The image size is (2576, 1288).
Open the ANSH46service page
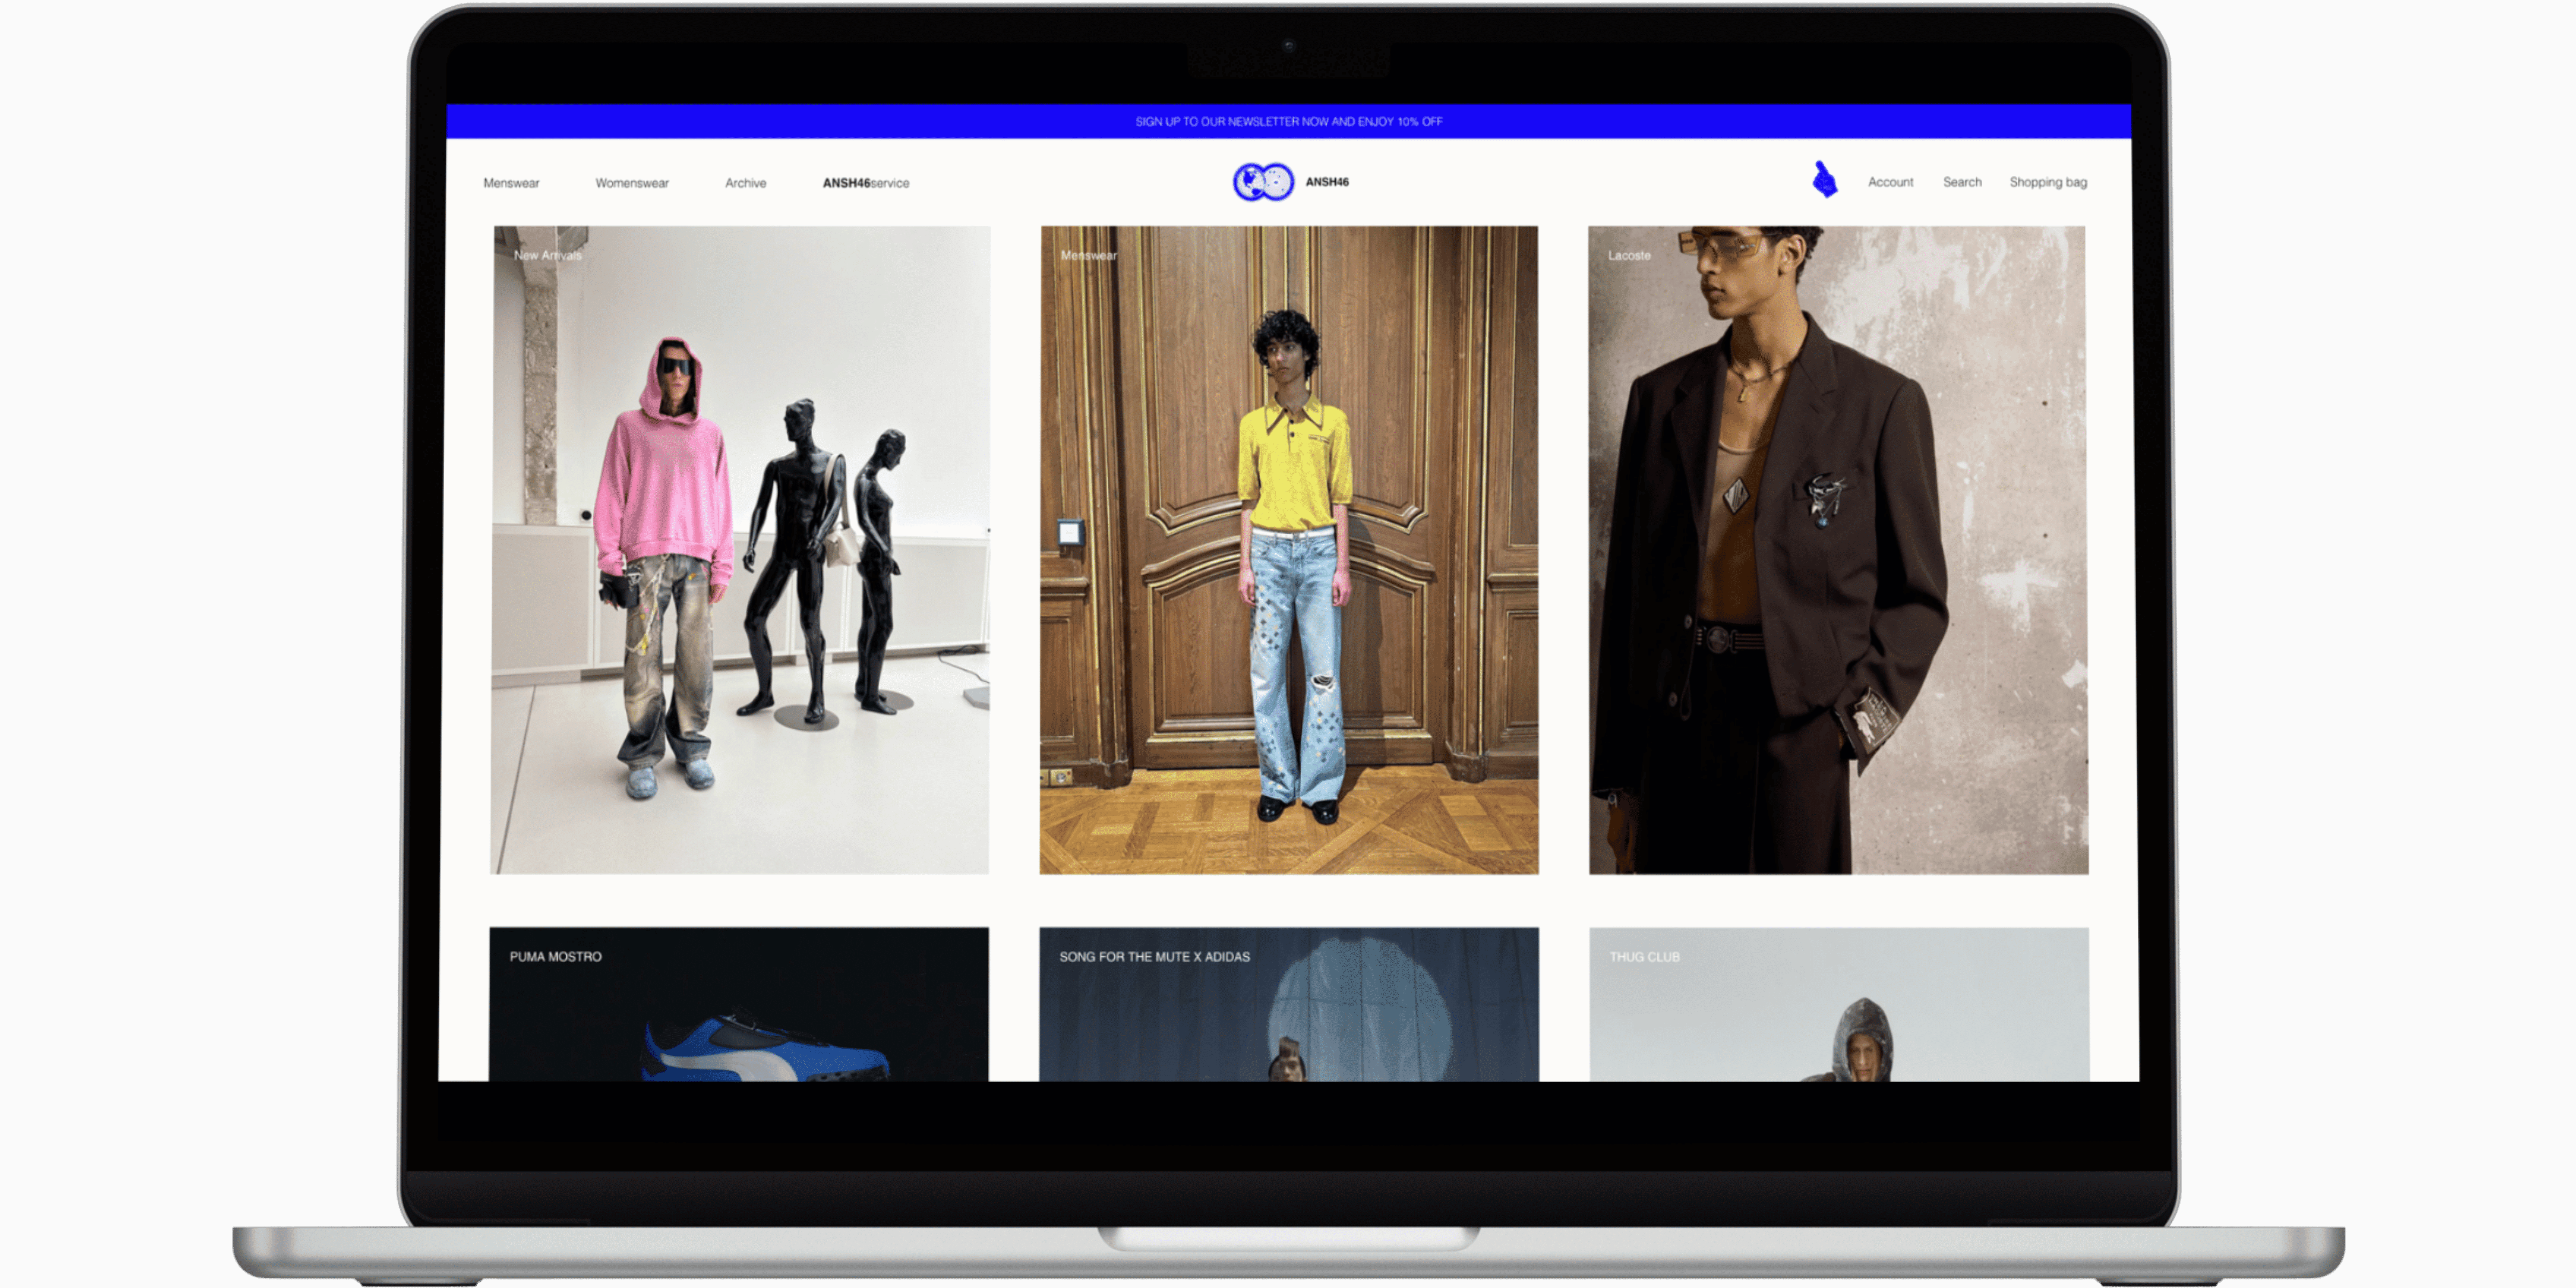click(866, 183)
